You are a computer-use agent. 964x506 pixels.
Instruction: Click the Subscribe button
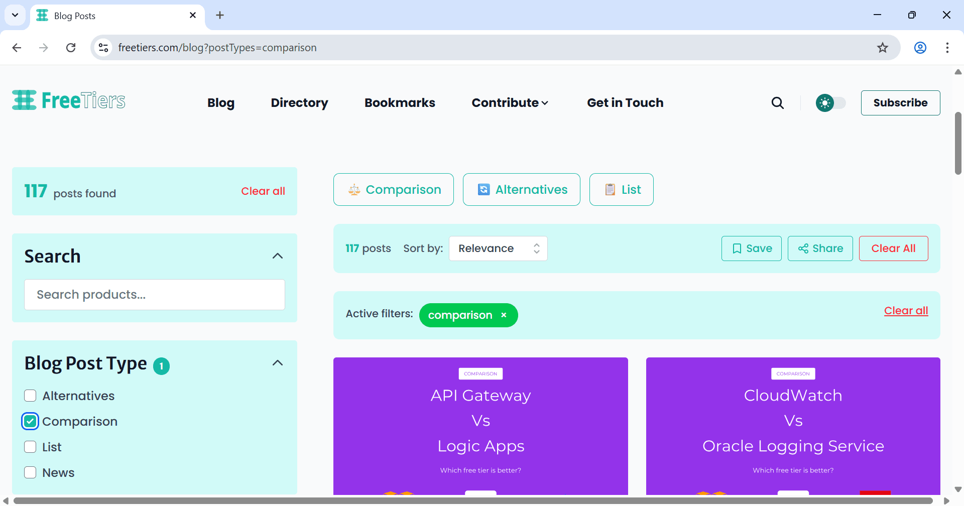point(900,103)
